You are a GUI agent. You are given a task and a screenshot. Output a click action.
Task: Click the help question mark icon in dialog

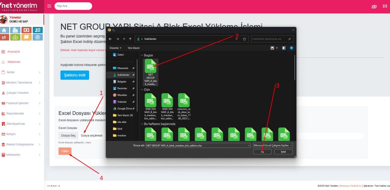tap(291, 48)
